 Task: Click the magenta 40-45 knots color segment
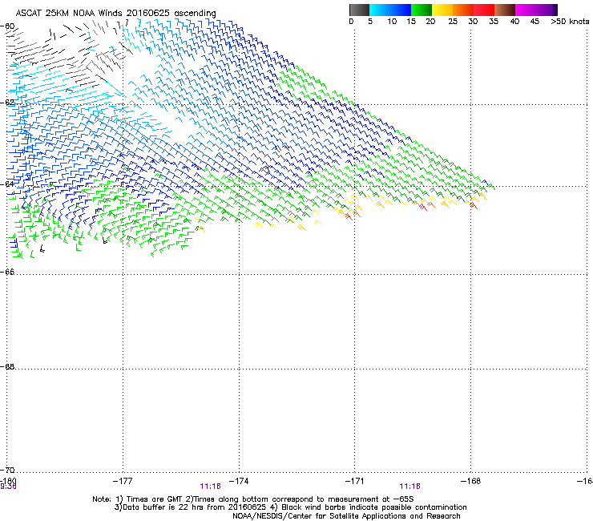click(526, 10)
